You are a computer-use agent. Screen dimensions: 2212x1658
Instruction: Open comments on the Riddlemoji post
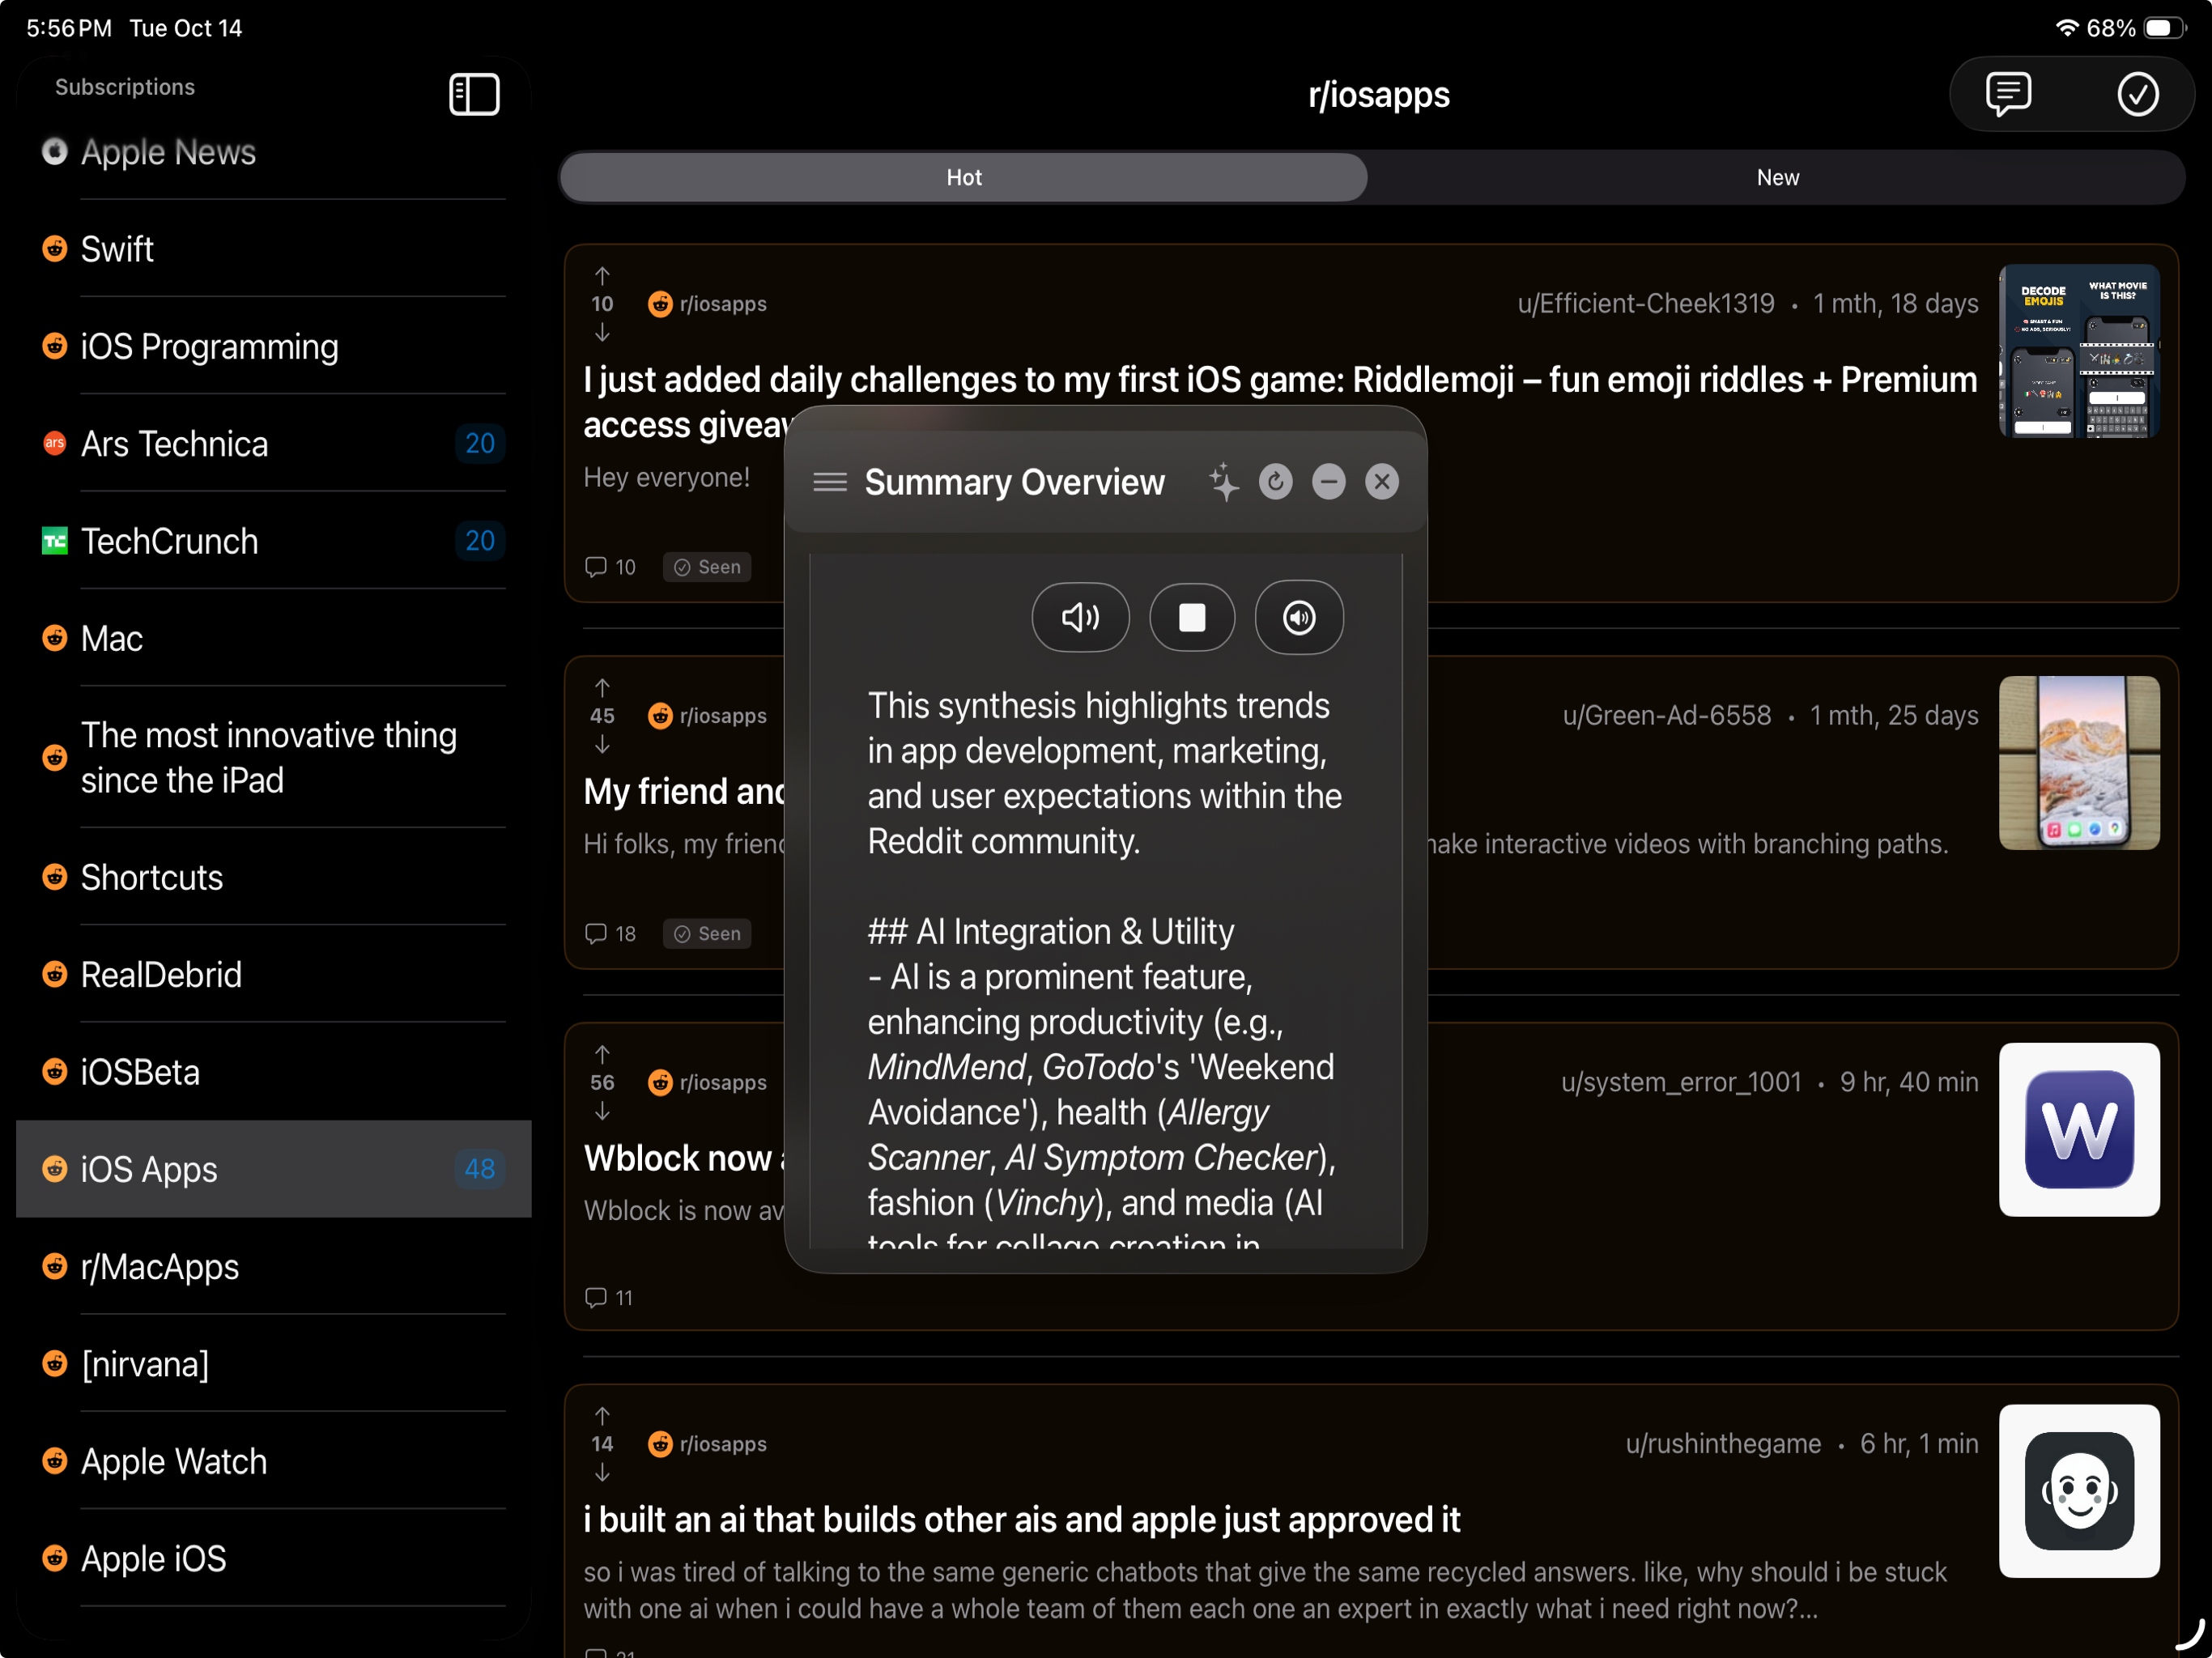tap(610, 567)
